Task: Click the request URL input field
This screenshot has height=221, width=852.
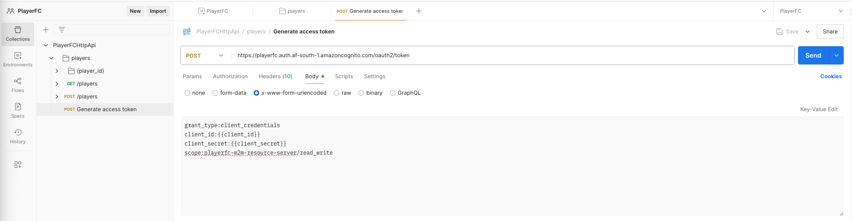Action: click(x=513, y=55)
